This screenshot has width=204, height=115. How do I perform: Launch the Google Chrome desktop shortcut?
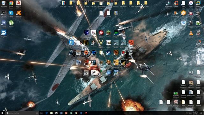tap(11, 4)
